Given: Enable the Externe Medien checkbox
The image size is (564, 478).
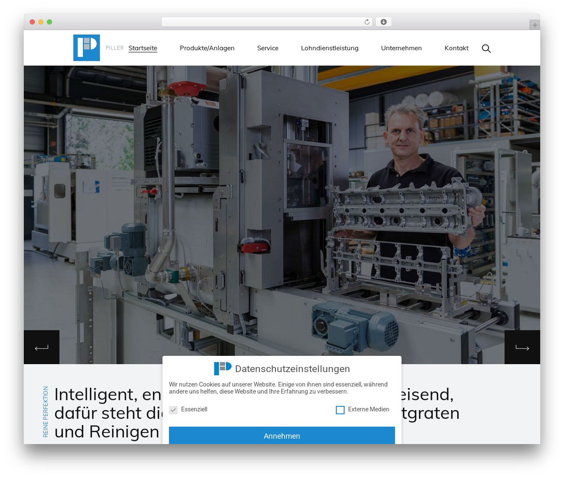Looking at the screenshot, I should click(x=340, y=410).
